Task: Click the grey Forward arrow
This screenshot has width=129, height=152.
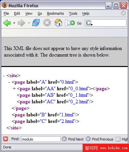Action: coord(22,23)
